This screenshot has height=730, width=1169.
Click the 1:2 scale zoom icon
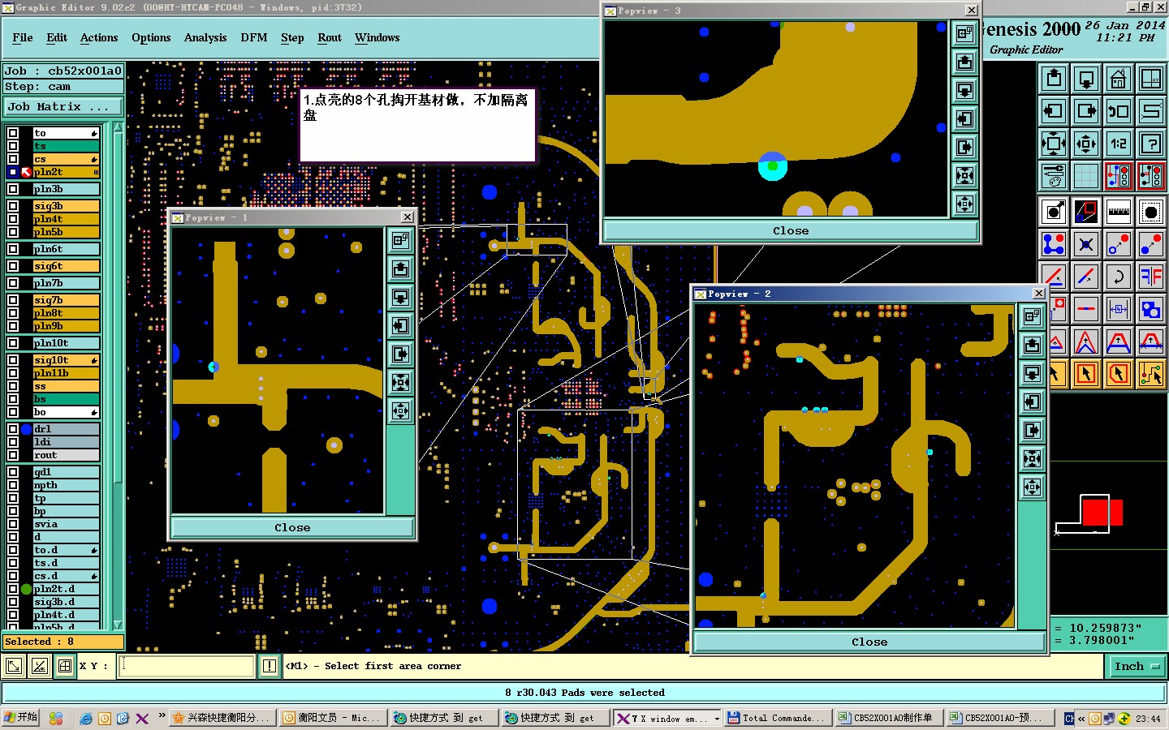coord(1119,144)
